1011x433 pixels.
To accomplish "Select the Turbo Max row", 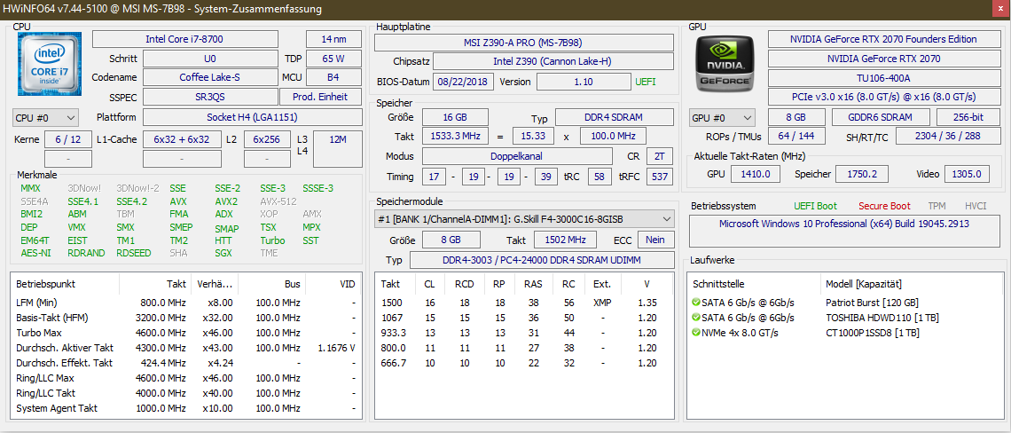I will [185, 333].
